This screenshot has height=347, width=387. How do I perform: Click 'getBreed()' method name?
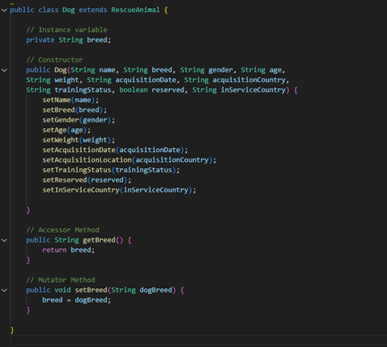pyautogui.click(x=103, y=240)
